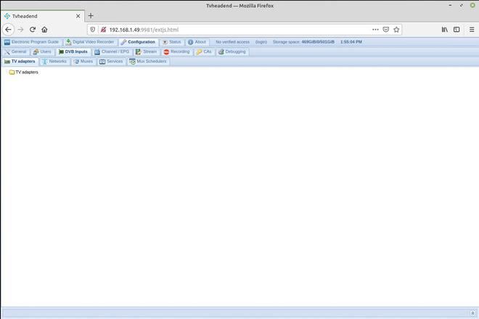Image resolution: width=479 pixels, height=319 pixels.
Task: Open the Firefox hamburger menu
Action: [x=472, y=30]
